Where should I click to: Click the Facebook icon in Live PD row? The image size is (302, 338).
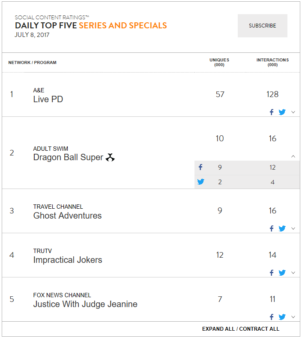coord(272,112)
